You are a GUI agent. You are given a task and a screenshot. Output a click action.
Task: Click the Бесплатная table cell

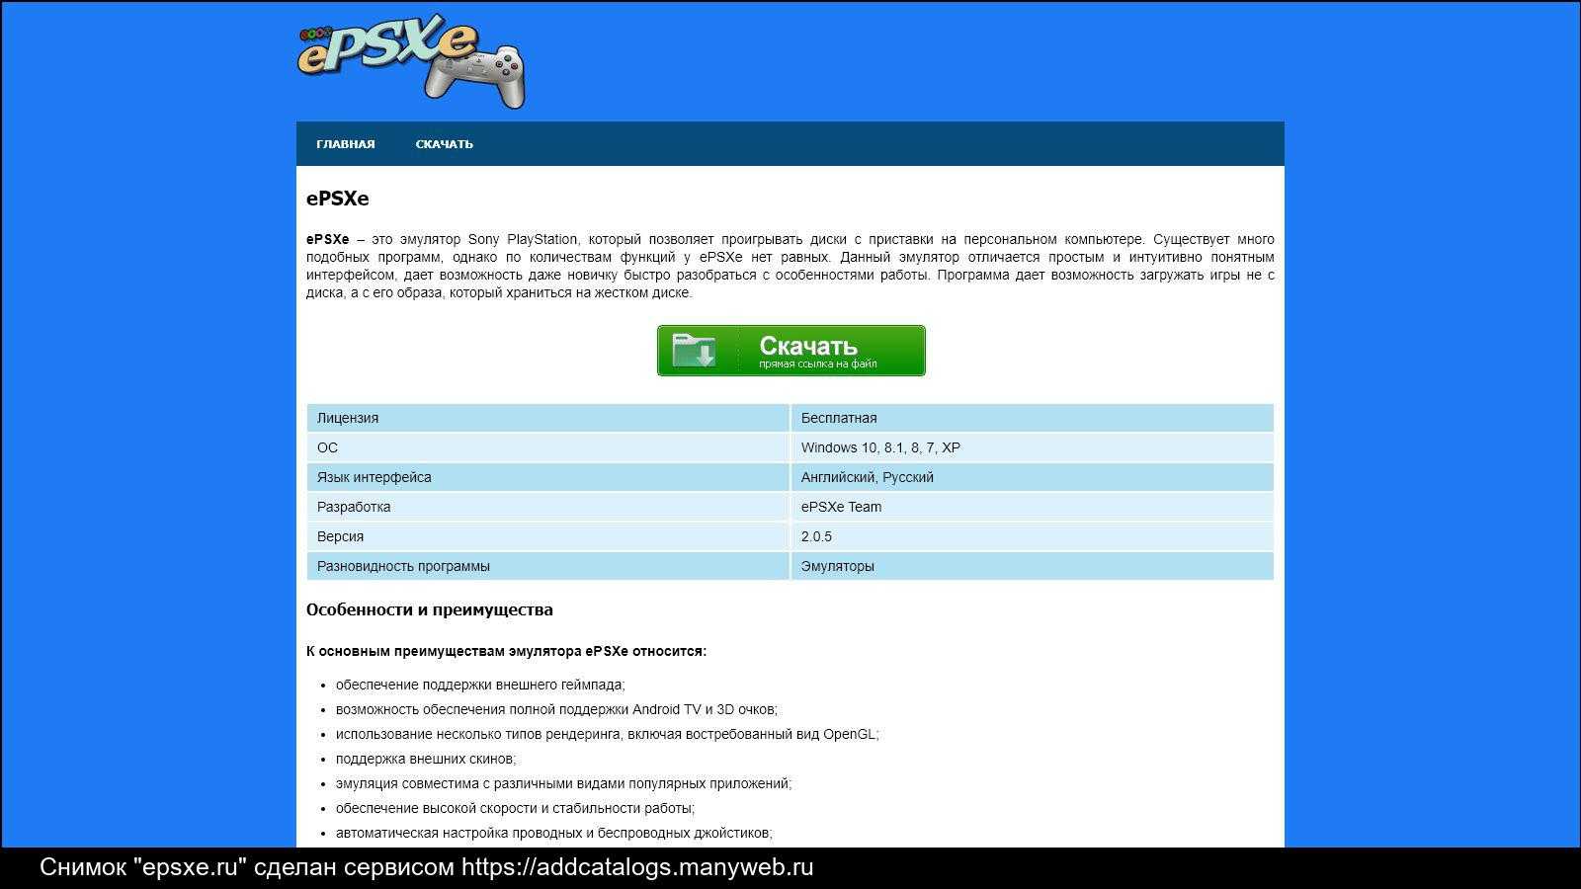point(1033,418)
